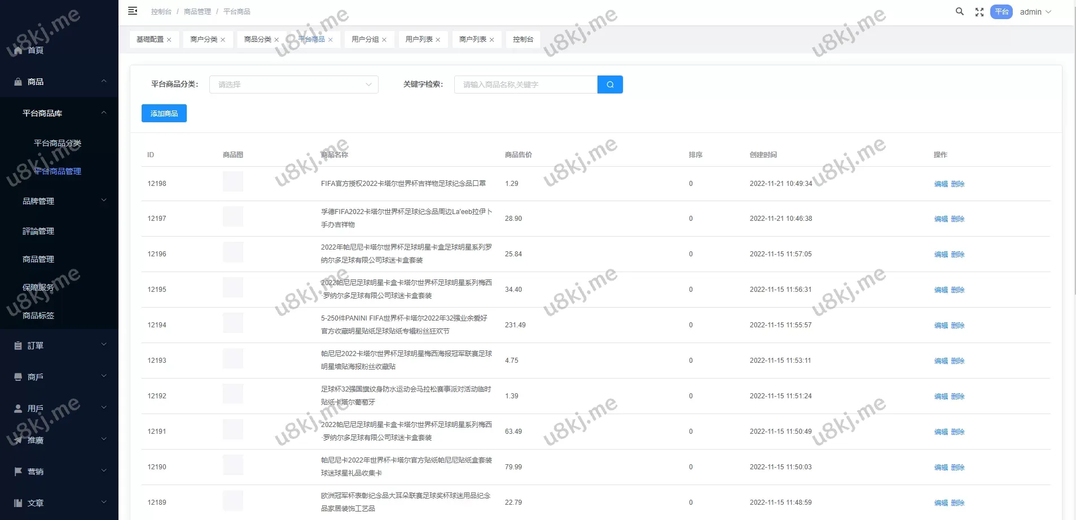Screen dimensions: 1076x520
Task: Click 编辑 for product ID 12198
Action: (x=941, y=184)
